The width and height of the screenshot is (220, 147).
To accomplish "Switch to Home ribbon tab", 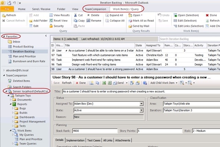I will pos(22,9).
